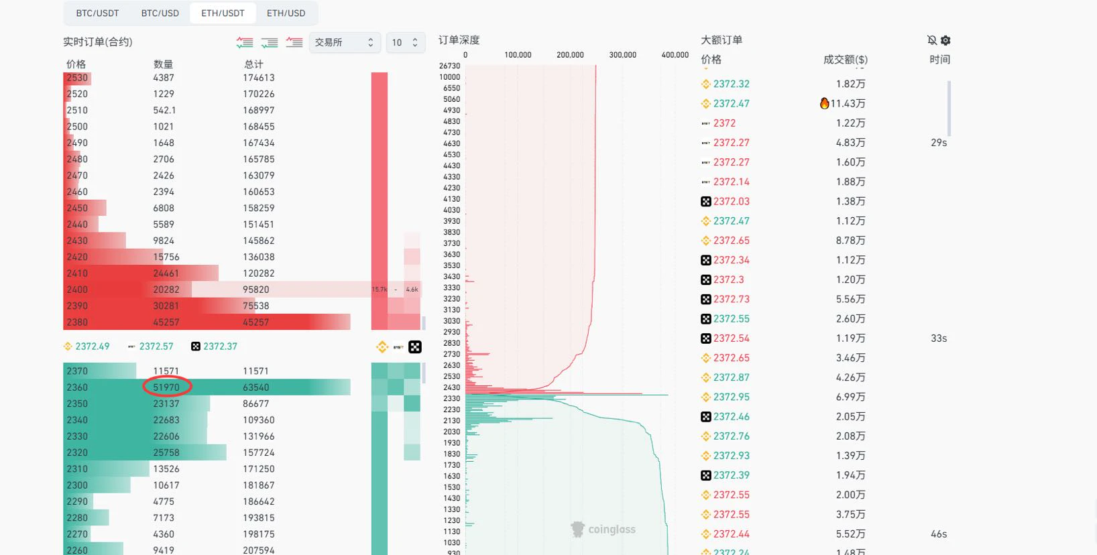Click the Bybit heatmap column header icon
The image size is (1097, 555).
coord(398,347)
